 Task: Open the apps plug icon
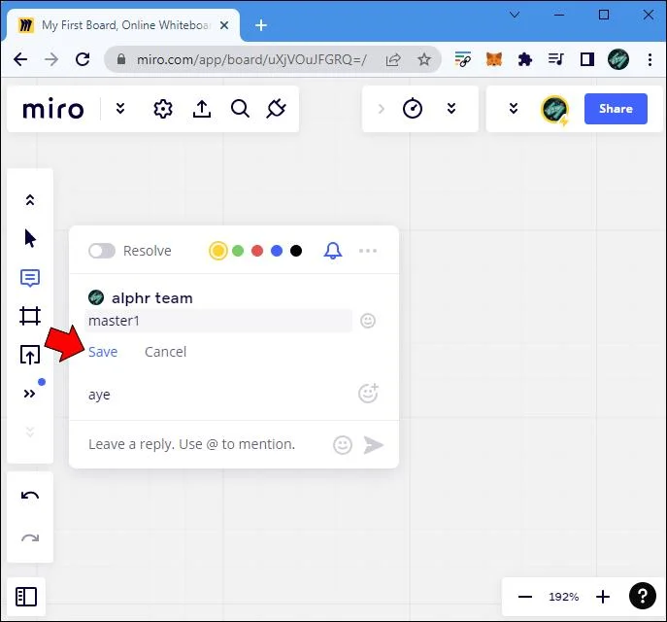click(276, 109)
